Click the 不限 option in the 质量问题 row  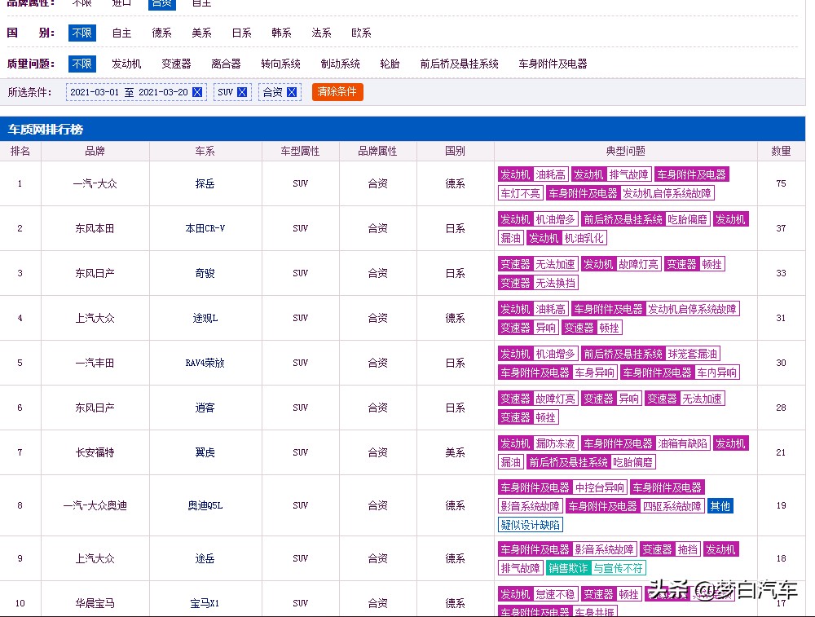pos(81,64)
